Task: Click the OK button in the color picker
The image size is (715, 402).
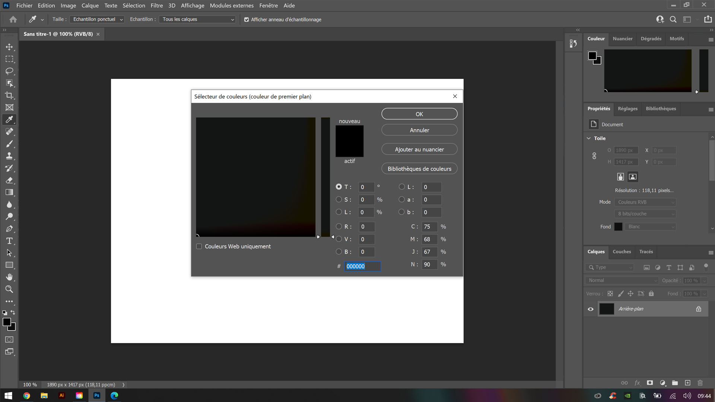Action: tap(419, 114)
